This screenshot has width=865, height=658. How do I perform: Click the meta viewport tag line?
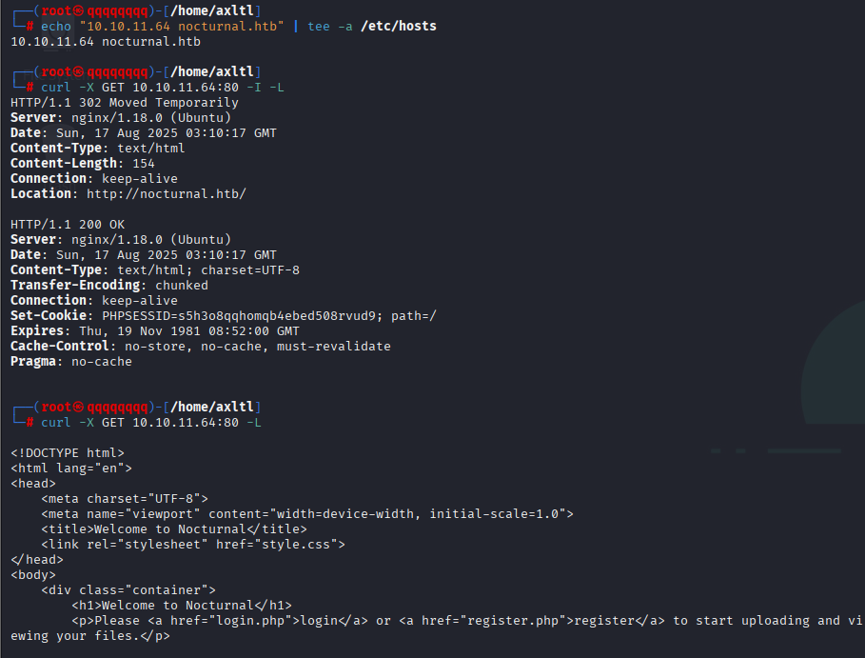[x=307, y=513]
